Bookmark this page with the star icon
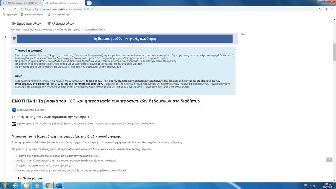Image resolution: width=336 pixels, height=189 pixels. click(320, 9)
